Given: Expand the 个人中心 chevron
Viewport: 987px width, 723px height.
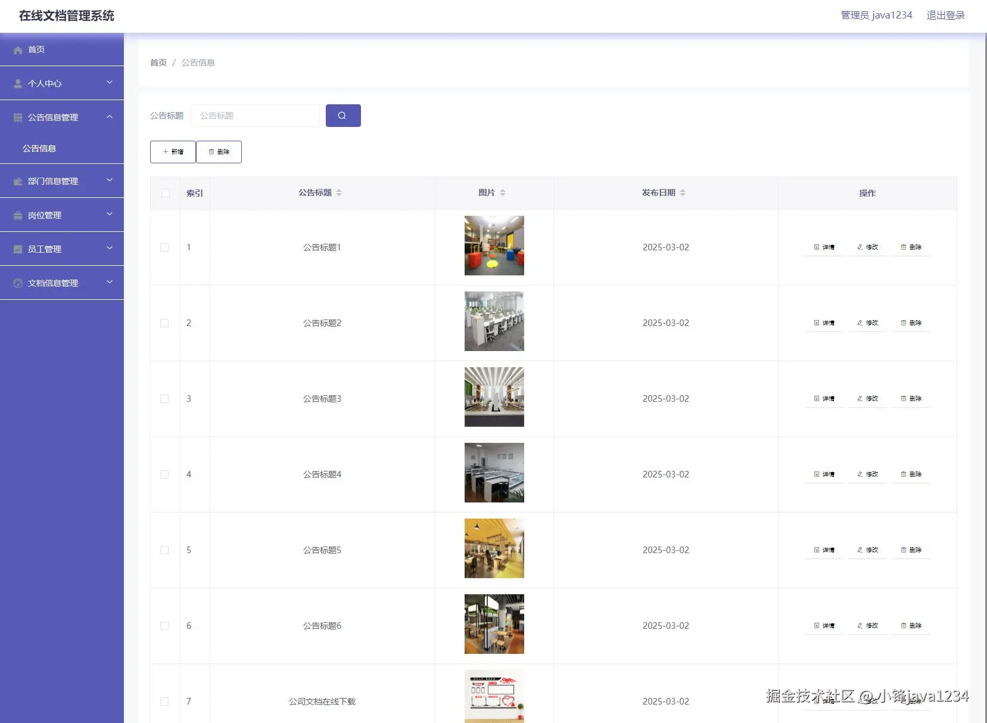Looking at the screenshot, I should (x=110, y=82).
